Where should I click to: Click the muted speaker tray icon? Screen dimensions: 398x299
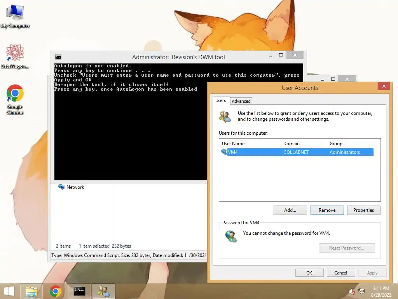352,292
